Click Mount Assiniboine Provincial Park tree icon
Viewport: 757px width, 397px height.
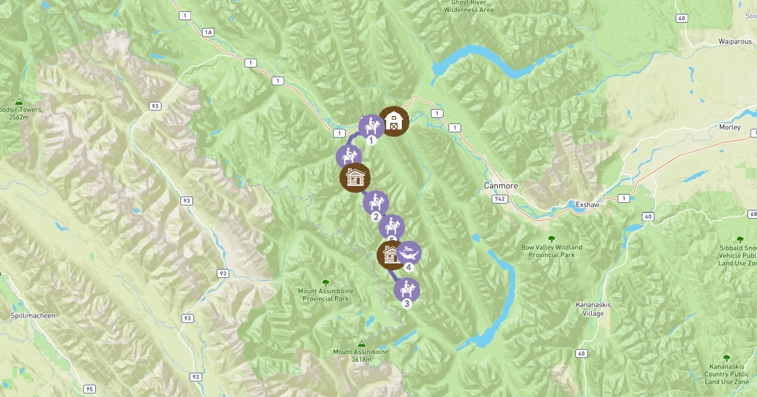tap(326, 283)
